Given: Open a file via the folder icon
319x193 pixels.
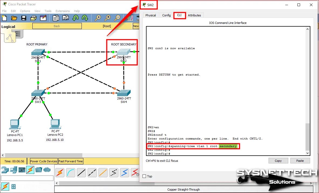Looking at the screenshot, I should tap(14, 18).
